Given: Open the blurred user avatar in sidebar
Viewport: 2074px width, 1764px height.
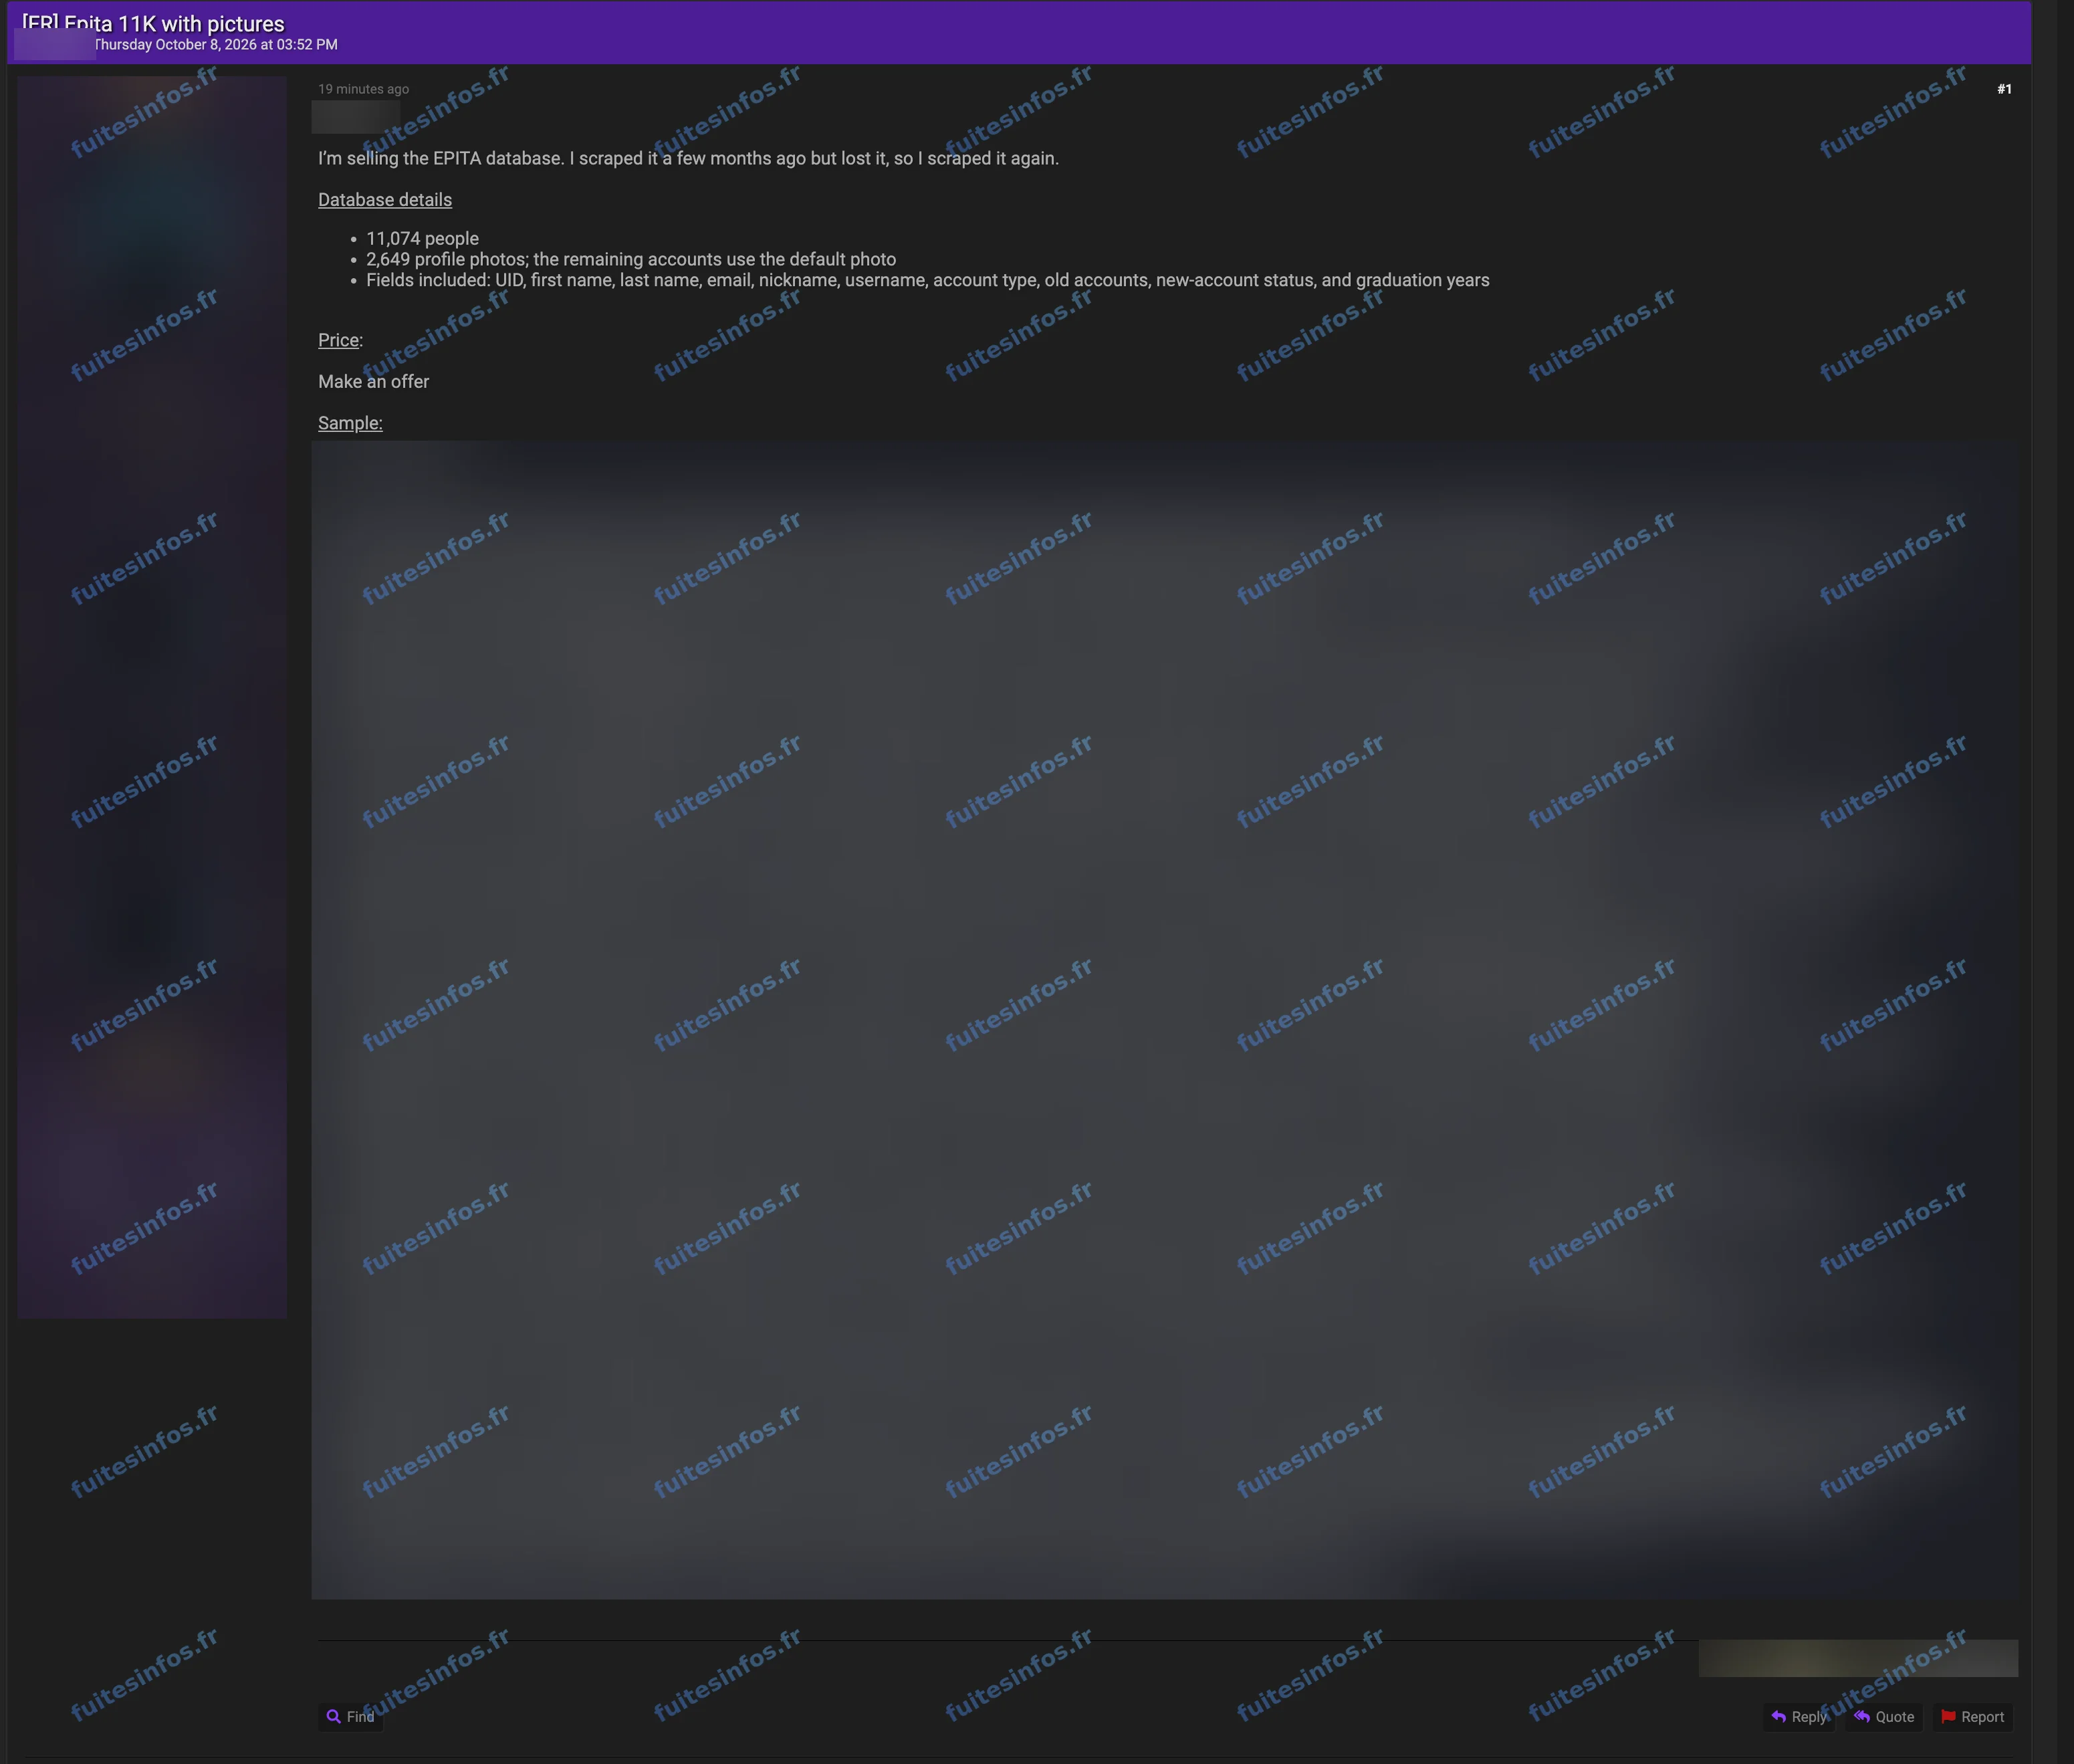Looking at the screenshot, I should pyautogui.click(x=152, y=697).
